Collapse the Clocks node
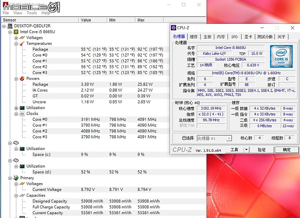Screen dimensions: 300x218 click(x=16, y=114)
